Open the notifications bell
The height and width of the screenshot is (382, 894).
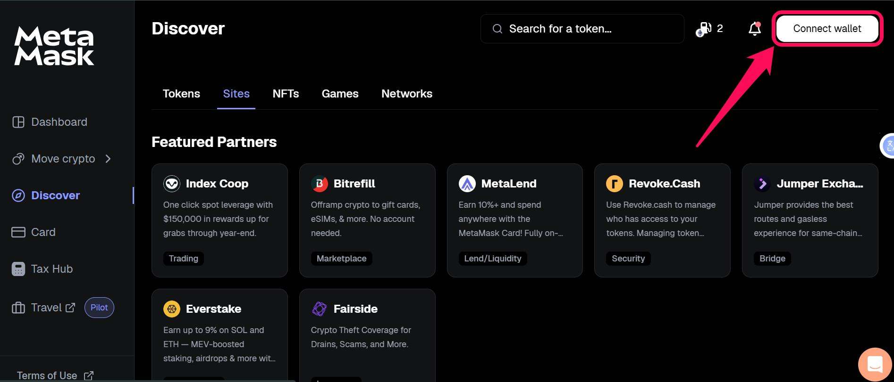[x=754, y=29]
